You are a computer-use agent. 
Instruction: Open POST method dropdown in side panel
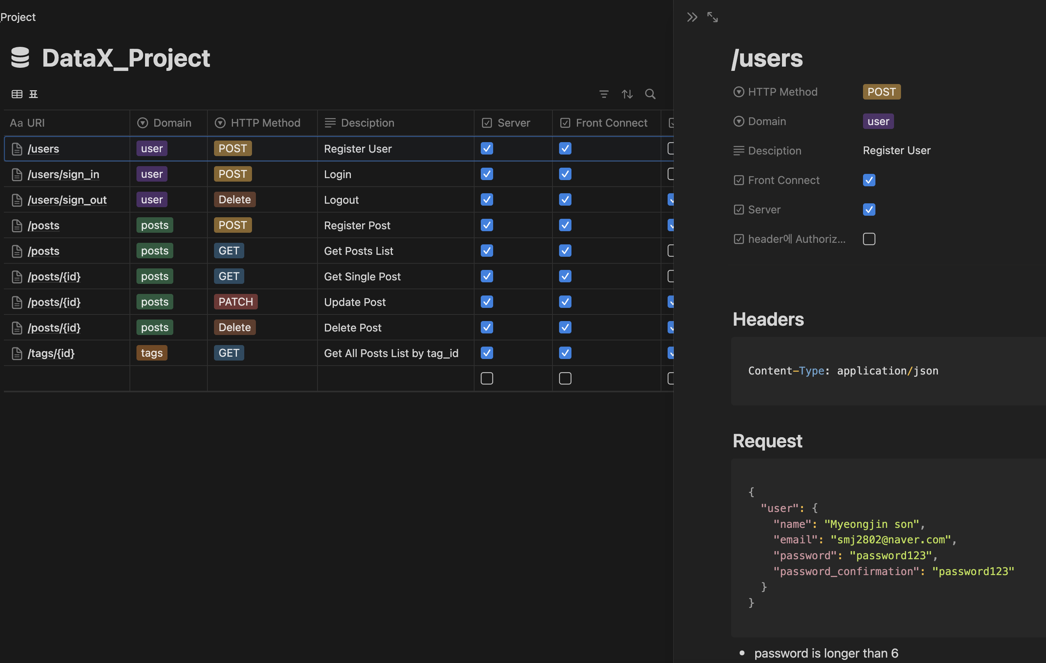tap(881, 92)
